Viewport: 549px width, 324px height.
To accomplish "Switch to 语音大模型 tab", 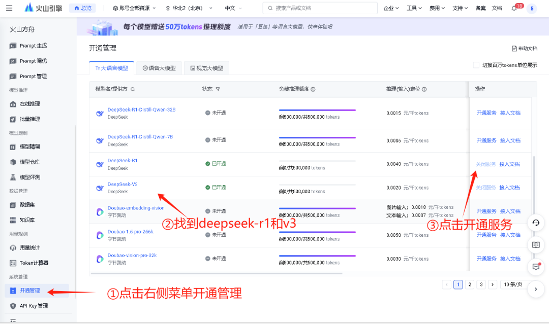I will [x=159, y=68].
